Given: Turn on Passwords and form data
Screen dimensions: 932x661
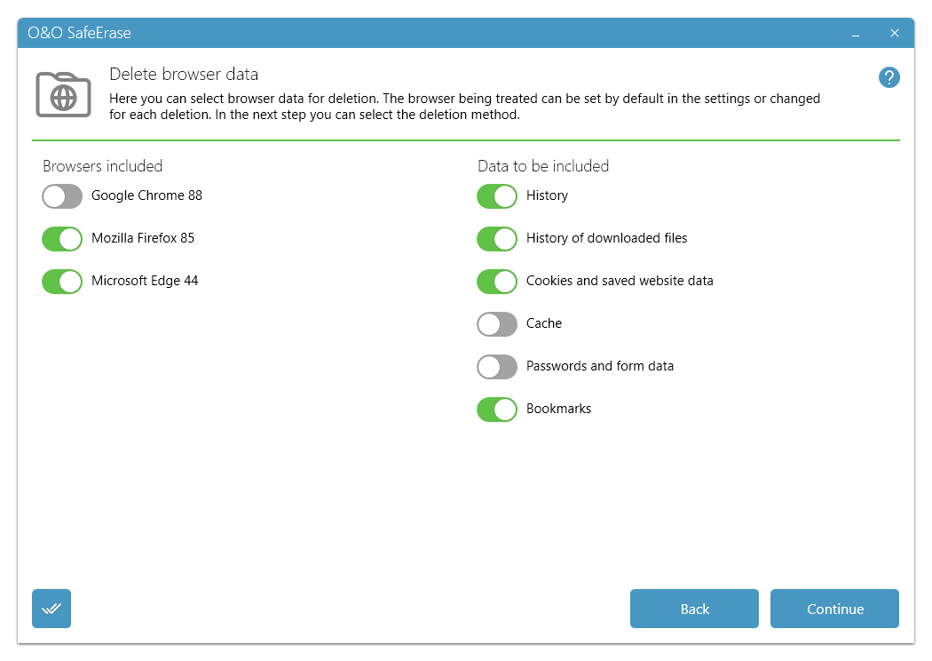Looking at the screenshot, I should 497,367.
